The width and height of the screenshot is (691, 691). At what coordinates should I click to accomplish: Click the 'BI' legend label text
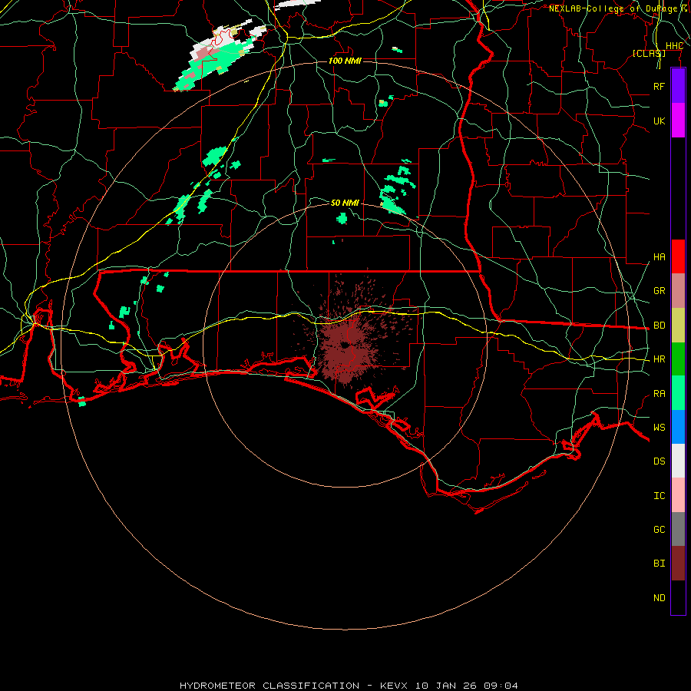(x=659, y=564)
